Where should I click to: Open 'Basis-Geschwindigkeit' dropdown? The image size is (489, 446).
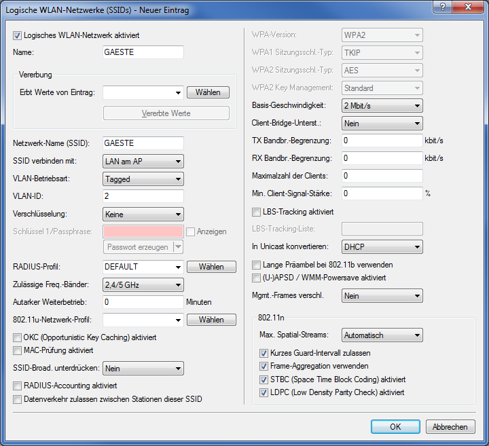[382, 106]
